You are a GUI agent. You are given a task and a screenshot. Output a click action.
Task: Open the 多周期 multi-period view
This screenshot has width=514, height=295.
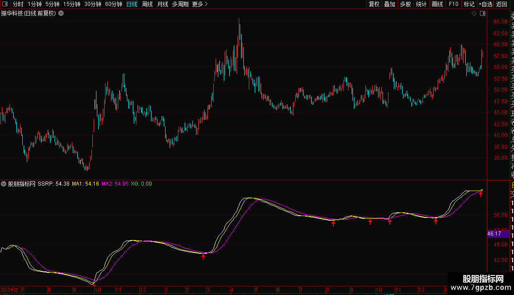click(180, 4)
